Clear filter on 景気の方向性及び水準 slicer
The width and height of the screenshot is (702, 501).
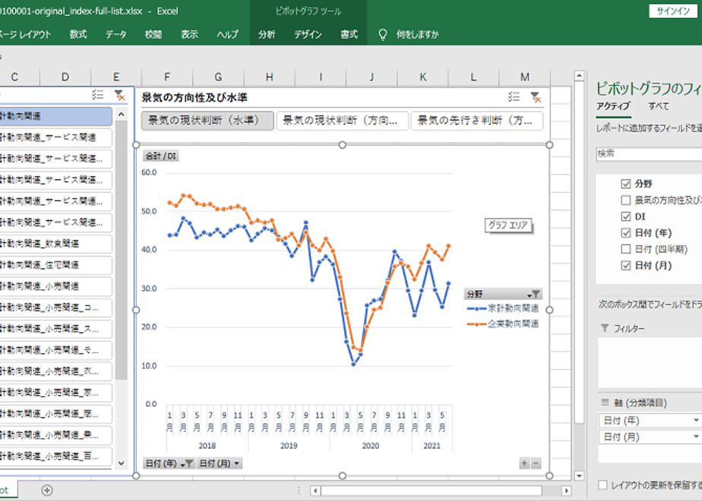tap(536, 96)
